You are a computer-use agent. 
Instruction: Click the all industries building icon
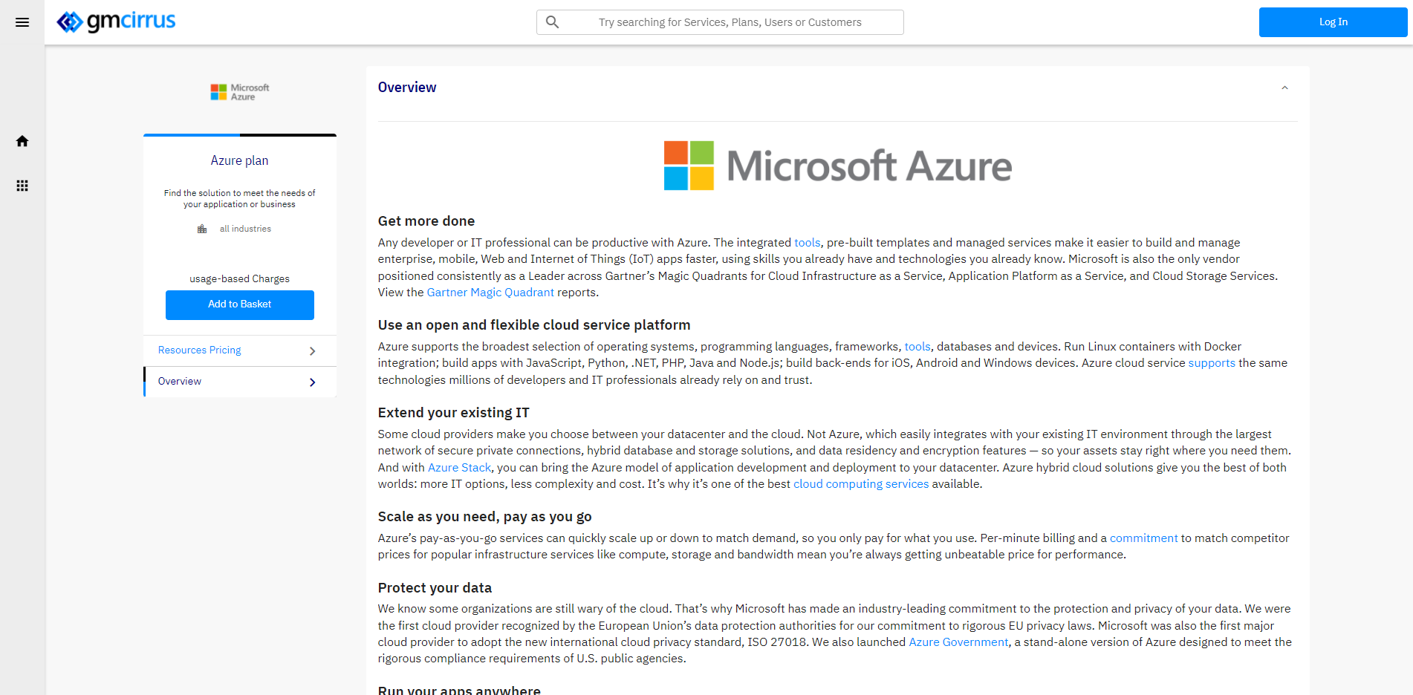(202, 229)
